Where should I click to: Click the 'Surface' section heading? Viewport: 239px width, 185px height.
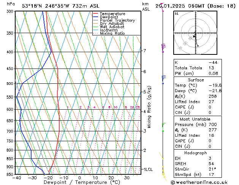[x=196, y=80]
